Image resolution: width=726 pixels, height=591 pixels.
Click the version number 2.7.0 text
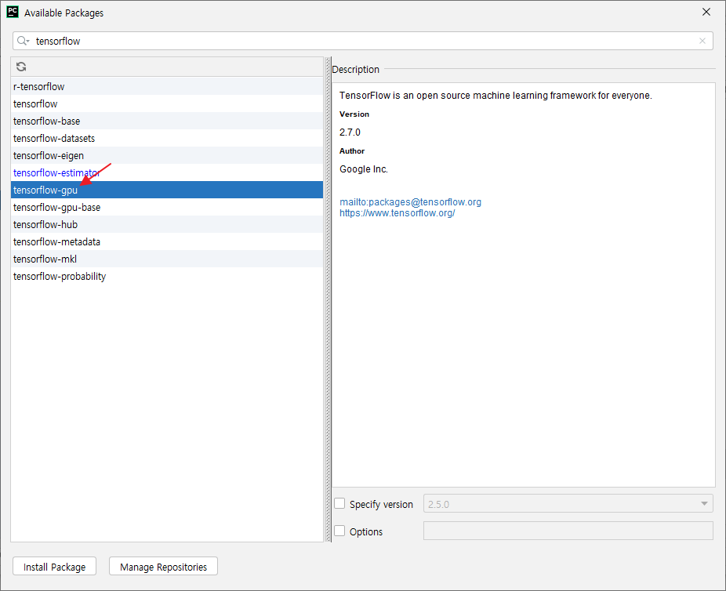(350, 132)
